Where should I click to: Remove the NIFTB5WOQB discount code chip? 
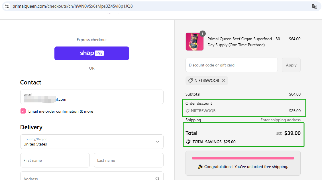point(224,80)
